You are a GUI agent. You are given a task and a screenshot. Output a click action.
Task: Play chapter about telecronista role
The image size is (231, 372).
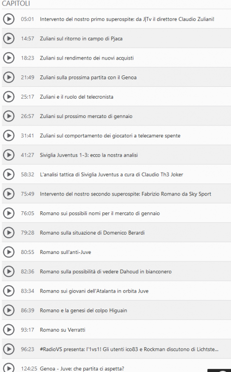tap(9, 97)
